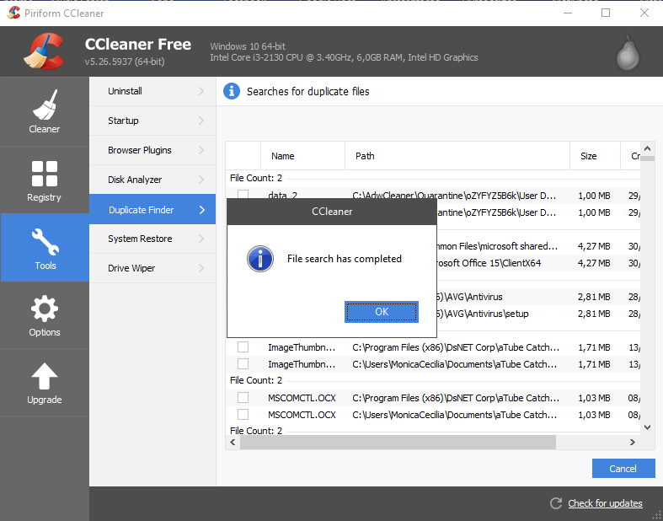
Task: Click the Searches for duplicate files text
Action: click(307, 91)
